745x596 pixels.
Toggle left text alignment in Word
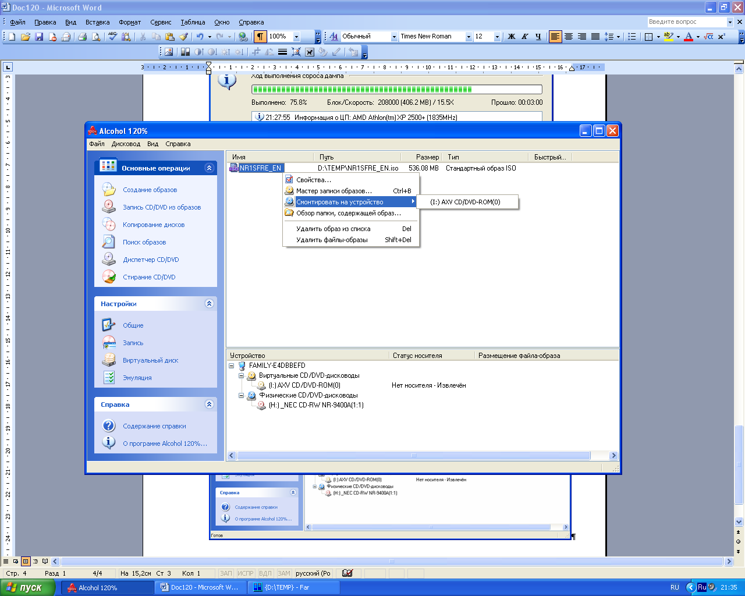pos(555,36)
